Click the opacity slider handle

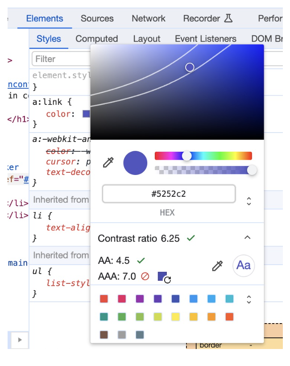(x=252, y=170)
